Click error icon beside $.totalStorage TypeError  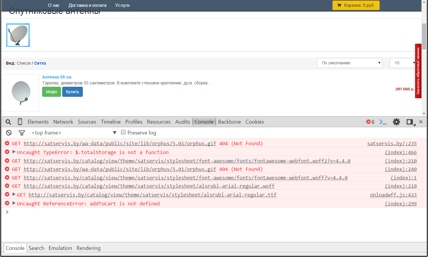7,152
